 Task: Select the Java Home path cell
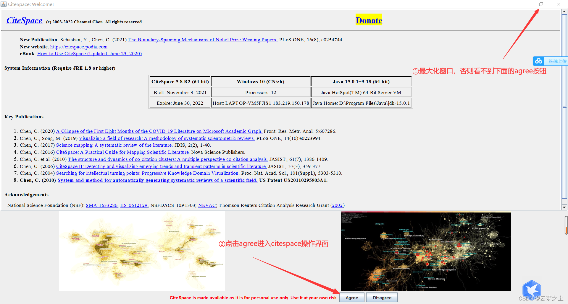[x=361, y=103]
